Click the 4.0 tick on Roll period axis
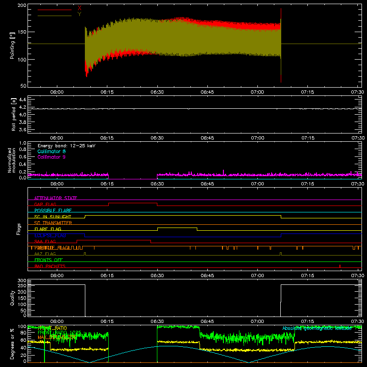 pos(22,115)
